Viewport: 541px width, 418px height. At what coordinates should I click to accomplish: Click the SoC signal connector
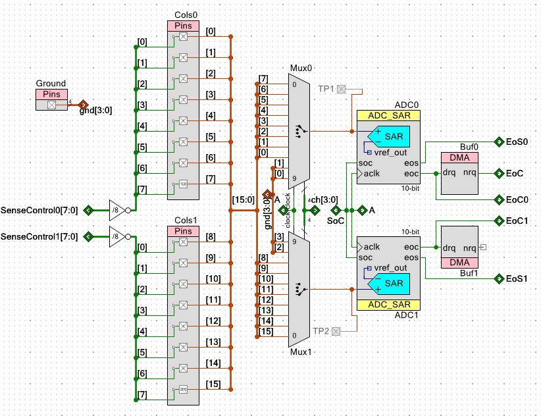[x=335, y=211]
